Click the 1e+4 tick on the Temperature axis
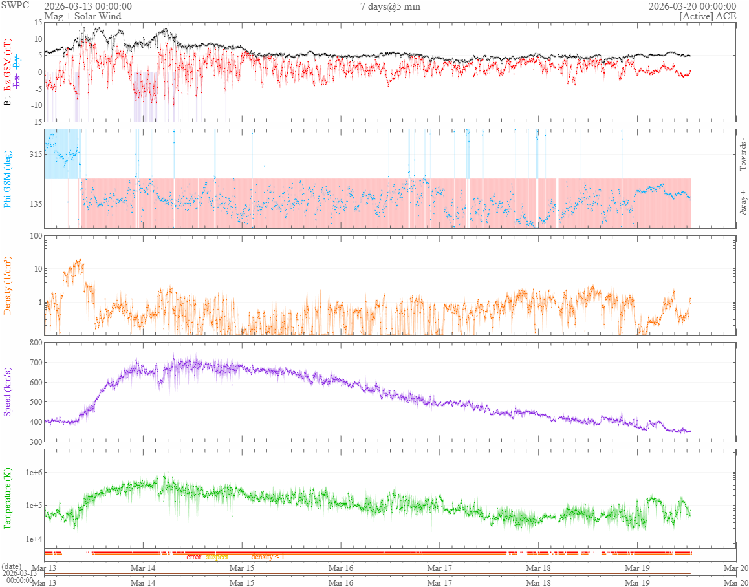Screen dimensions: 749x587 (32, 539)
